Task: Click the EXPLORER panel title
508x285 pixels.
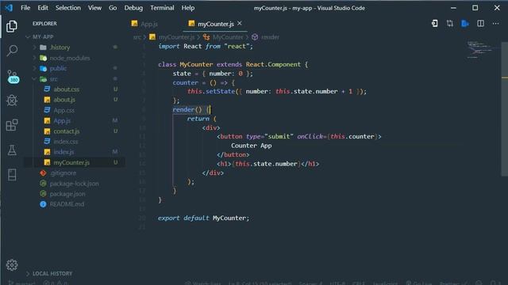Action: coord(44,24)
